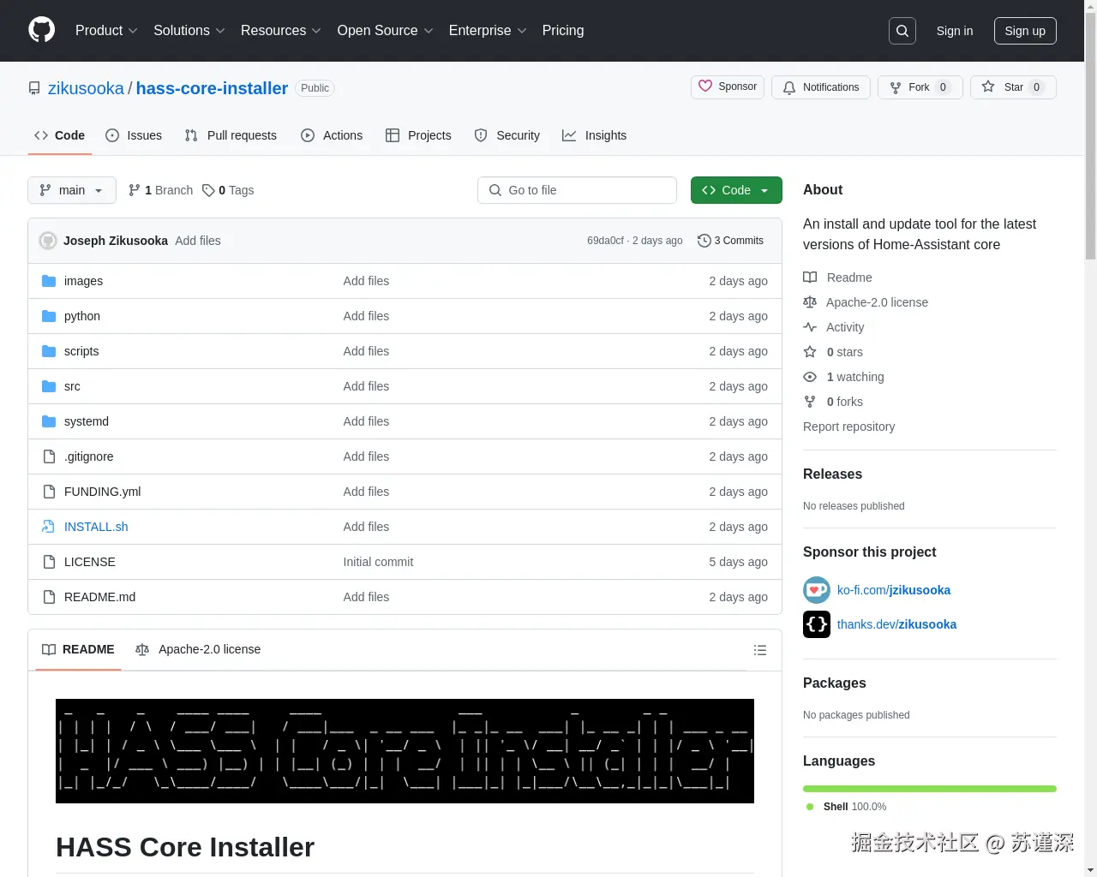Click Sponsor to support the project

[727, 87]
